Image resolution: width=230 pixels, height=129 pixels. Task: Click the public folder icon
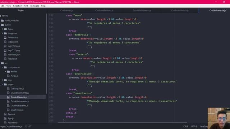click(3, 25)
